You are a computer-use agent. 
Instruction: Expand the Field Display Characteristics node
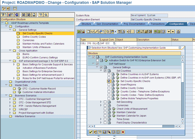[101, 123]
